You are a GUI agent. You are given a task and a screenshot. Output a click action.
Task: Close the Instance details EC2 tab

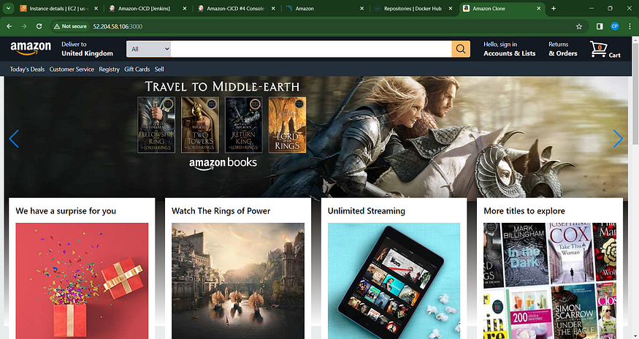(x=96, y=8)
